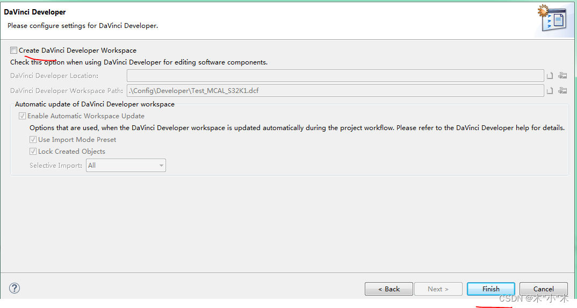
Task: Click 'Check this option when using DaVinci Developer' hint
Action: coord(139,62)
